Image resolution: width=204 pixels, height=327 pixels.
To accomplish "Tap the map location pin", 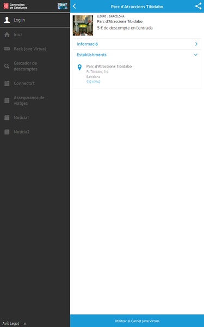I will (x=79, y=67).
